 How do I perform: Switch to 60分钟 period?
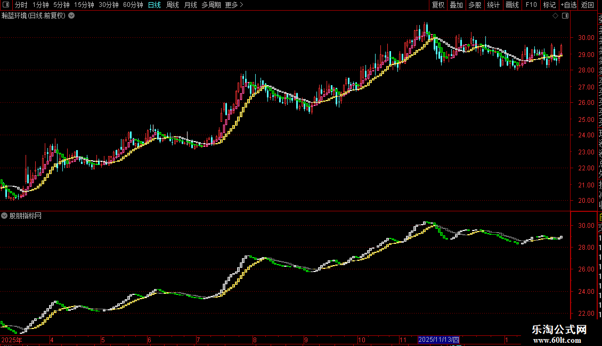133,5
